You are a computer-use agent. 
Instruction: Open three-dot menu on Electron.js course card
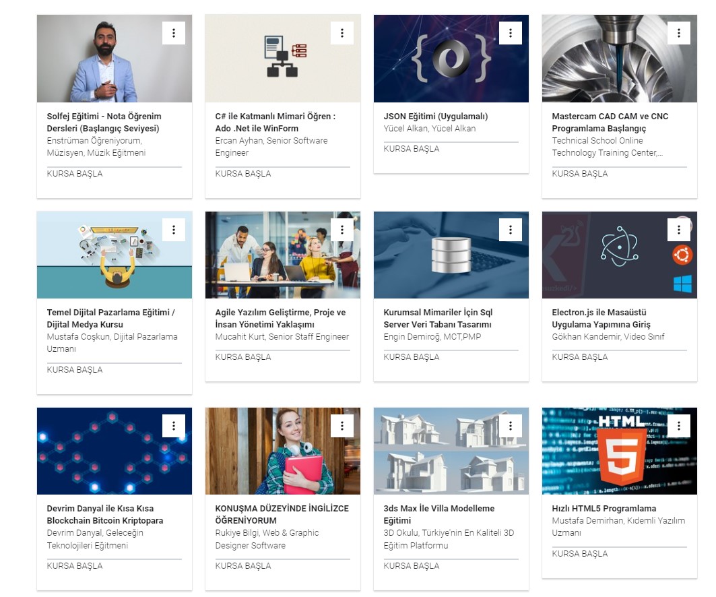pos(679,230)
